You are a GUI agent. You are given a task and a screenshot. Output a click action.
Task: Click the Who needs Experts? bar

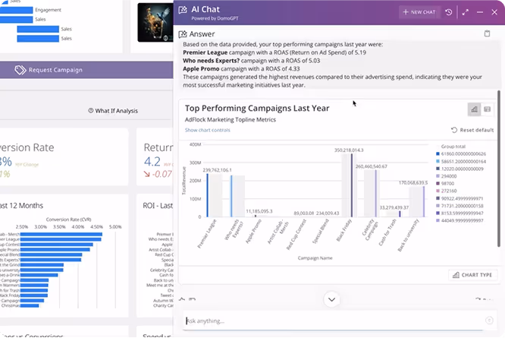click(231, 196)
